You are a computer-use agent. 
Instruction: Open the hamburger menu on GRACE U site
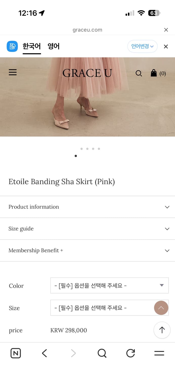[x=13, y=72]
